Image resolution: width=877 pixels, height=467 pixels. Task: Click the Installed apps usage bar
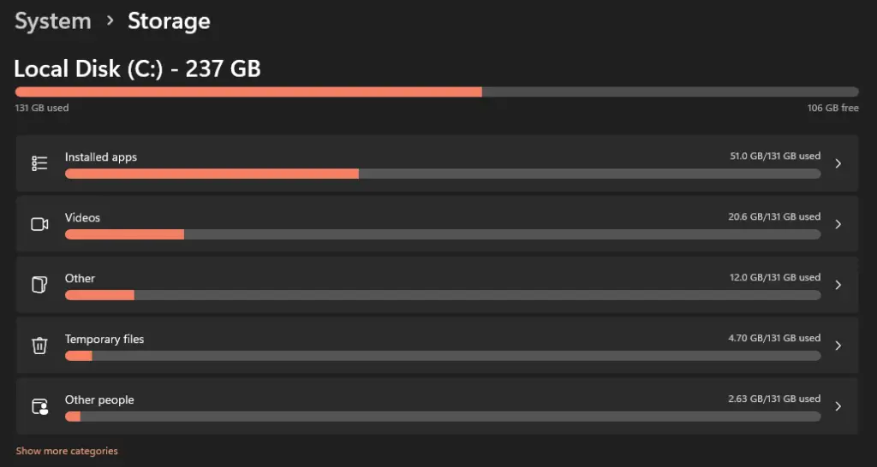(x=443, y=174)
